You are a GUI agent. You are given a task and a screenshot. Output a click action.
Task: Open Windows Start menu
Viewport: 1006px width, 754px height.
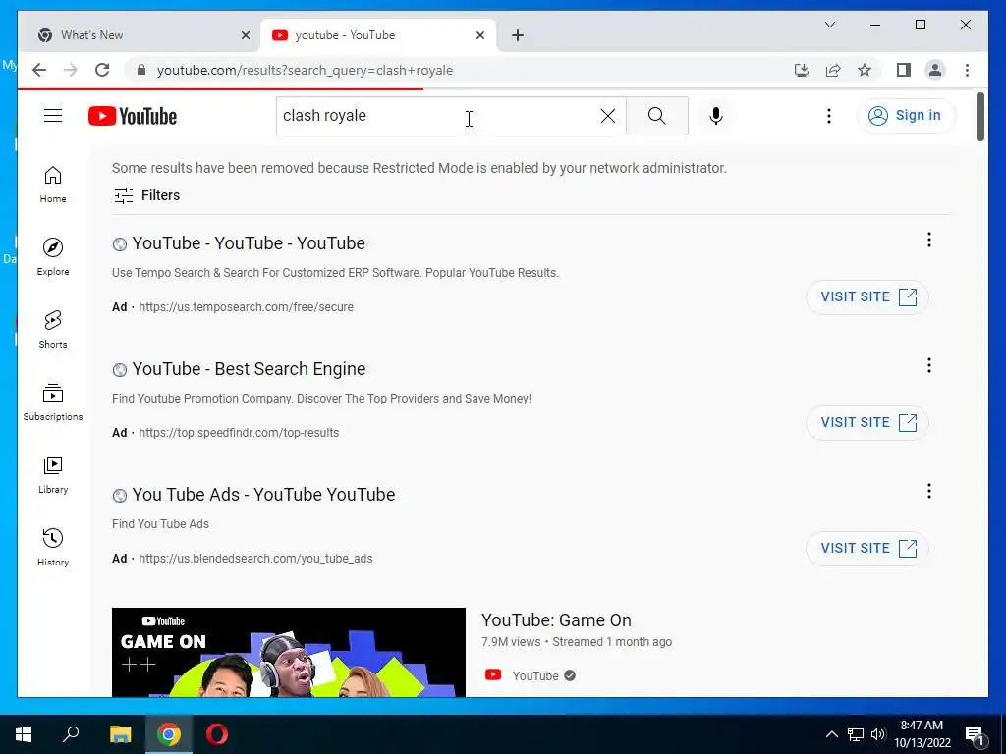point(24,734)
